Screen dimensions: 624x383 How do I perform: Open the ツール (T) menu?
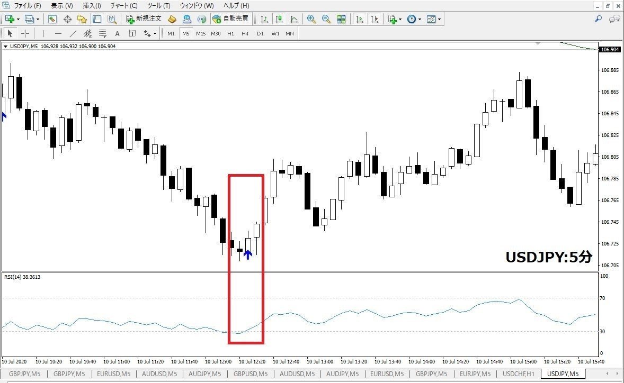click(x=158, y=6)
